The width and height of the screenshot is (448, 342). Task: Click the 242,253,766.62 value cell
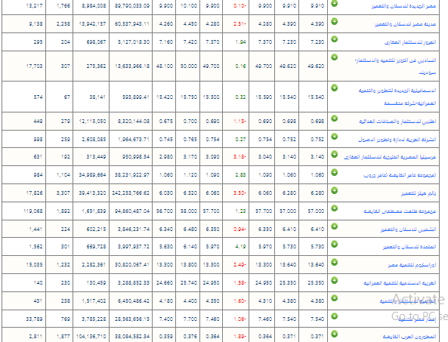[131, 193]
